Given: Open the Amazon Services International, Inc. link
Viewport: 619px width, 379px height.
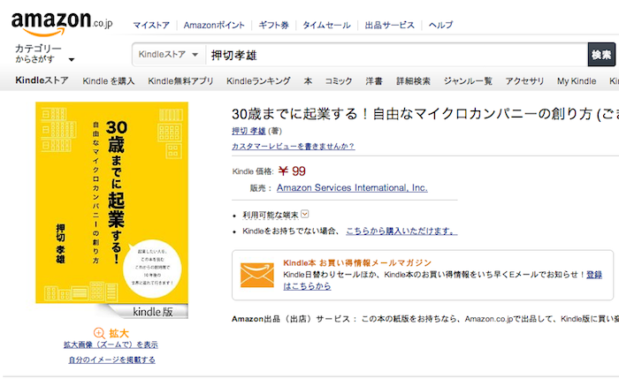Looking at the screenshot, I should pyautogui.click(x=352, y=187).
